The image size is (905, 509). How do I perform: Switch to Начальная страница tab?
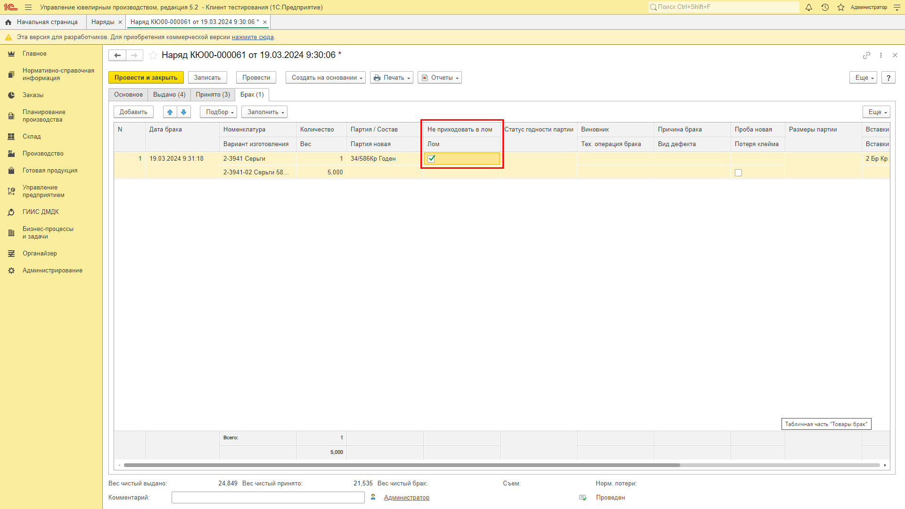pyautogui.click(x=42, y=22)
